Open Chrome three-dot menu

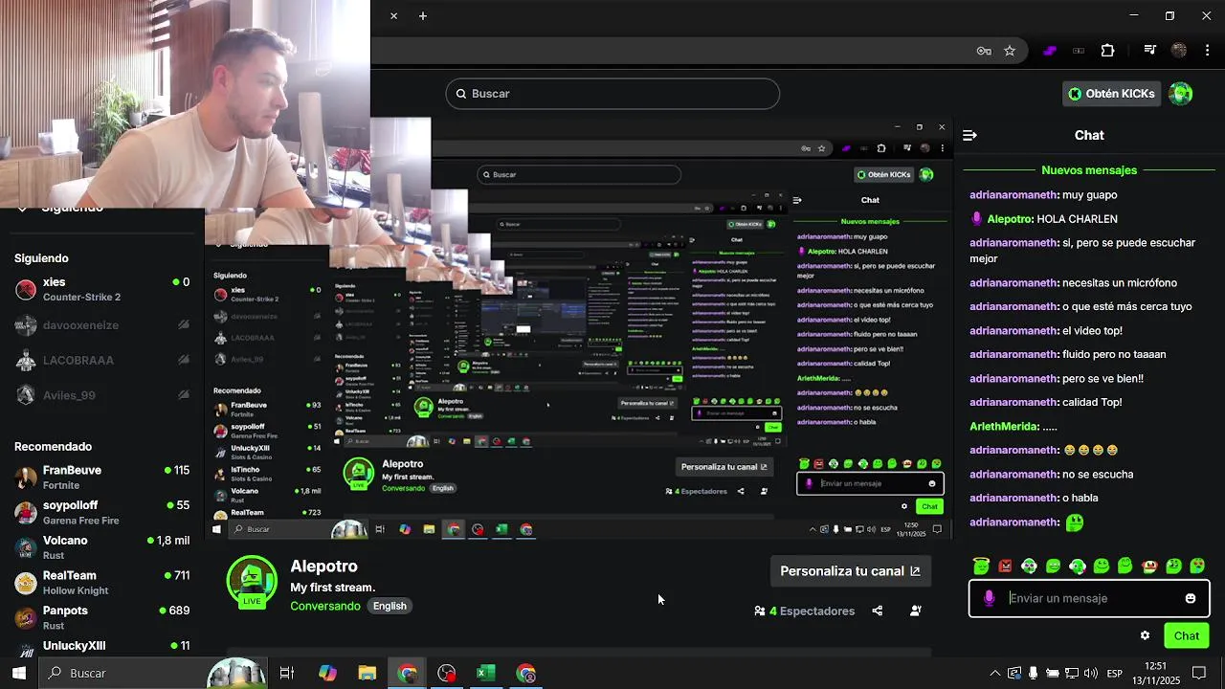click(1206, 51)
